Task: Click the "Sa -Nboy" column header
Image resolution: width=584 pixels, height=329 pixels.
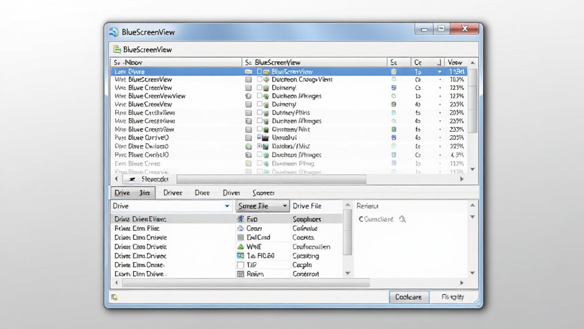Action: click(176, 62)
